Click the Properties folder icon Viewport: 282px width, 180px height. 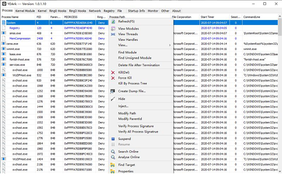pos(112,172)
